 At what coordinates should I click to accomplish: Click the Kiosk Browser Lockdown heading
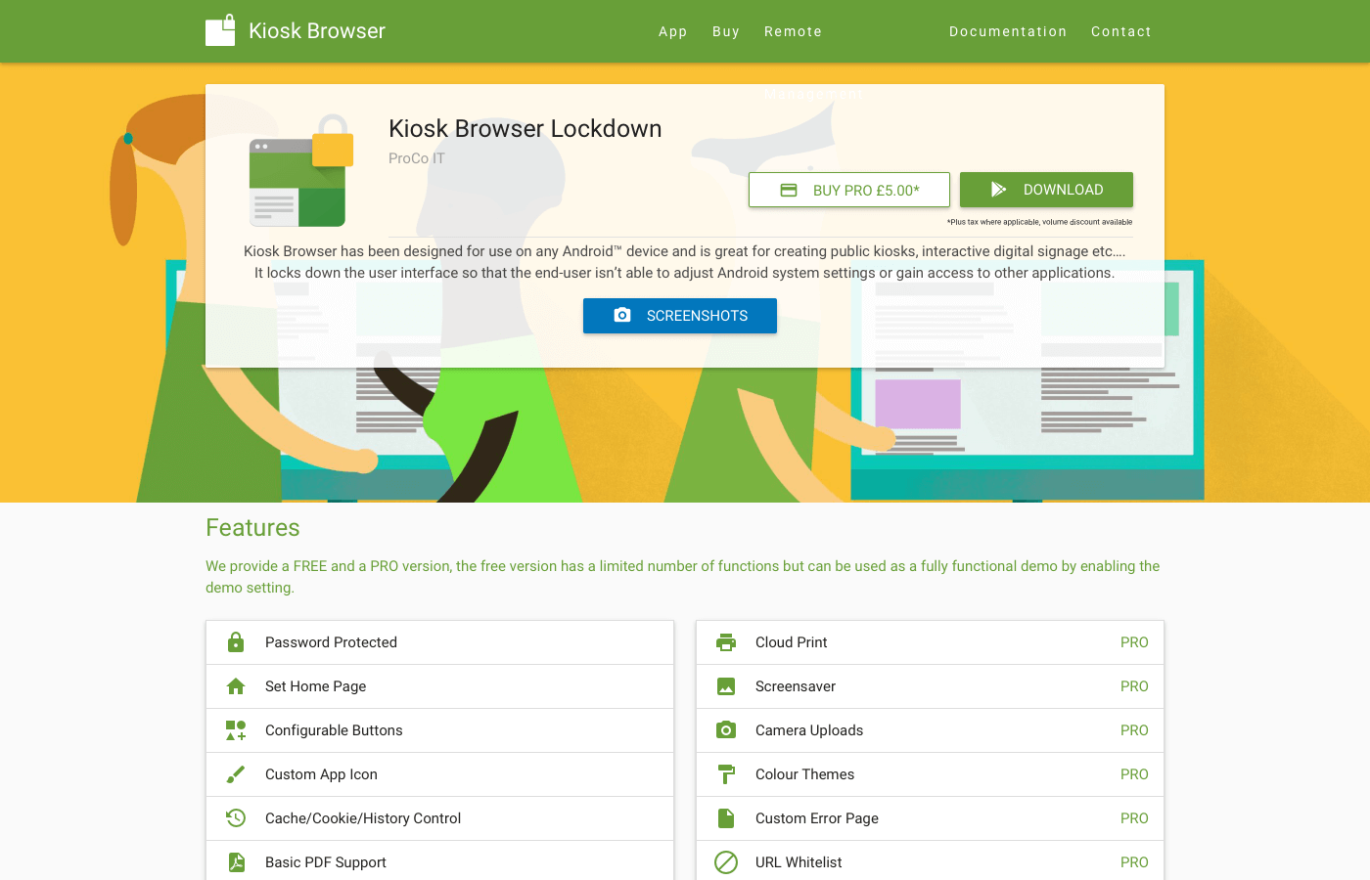(x=525, y=129)
